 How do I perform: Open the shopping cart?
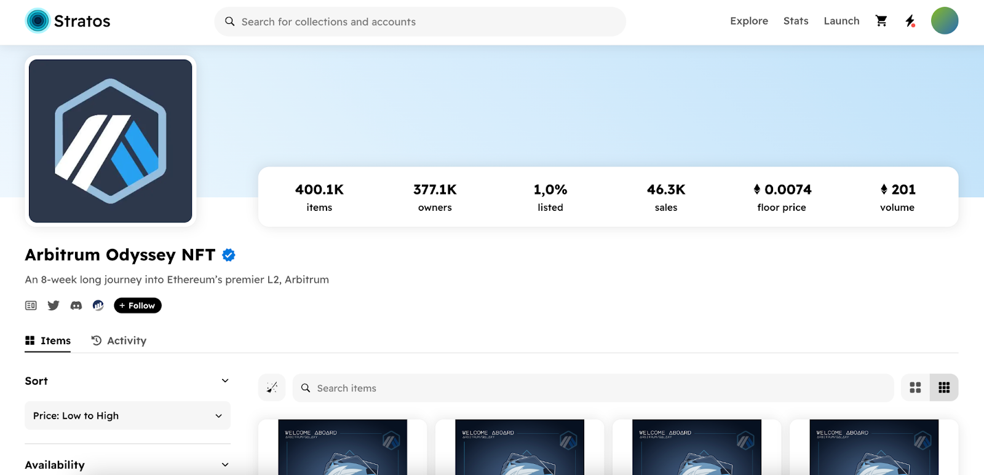tap(881, 21)
